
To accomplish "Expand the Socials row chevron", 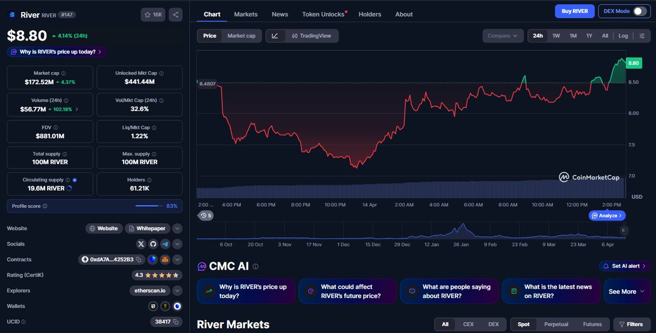I will [x=177, y=244].
